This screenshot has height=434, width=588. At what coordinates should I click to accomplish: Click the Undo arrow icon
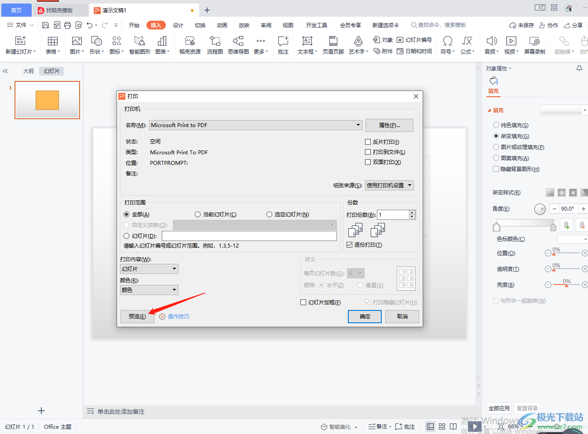pyautogui.click(x=90, y=25)
